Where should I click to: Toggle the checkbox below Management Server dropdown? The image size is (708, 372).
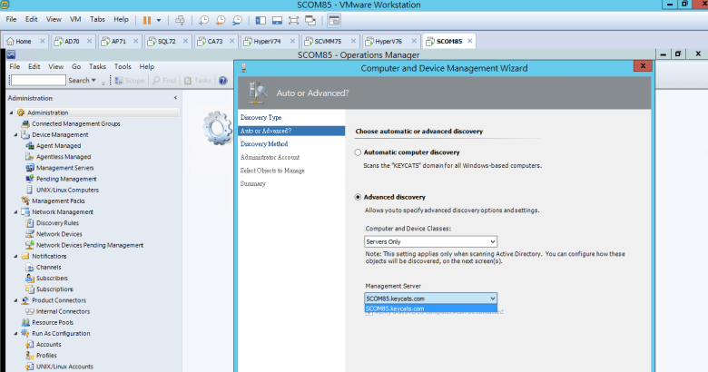[x=369, y=313]
